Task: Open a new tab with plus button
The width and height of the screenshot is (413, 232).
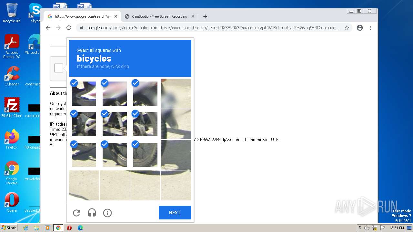Action: [205, 16]
